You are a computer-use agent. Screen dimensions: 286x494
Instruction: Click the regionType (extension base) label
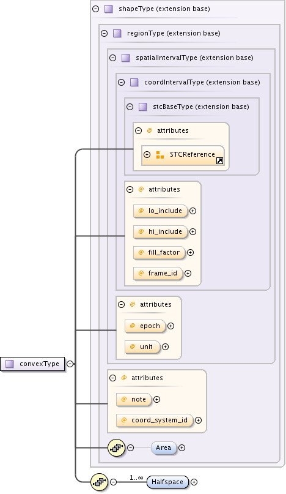coord(174,34)
